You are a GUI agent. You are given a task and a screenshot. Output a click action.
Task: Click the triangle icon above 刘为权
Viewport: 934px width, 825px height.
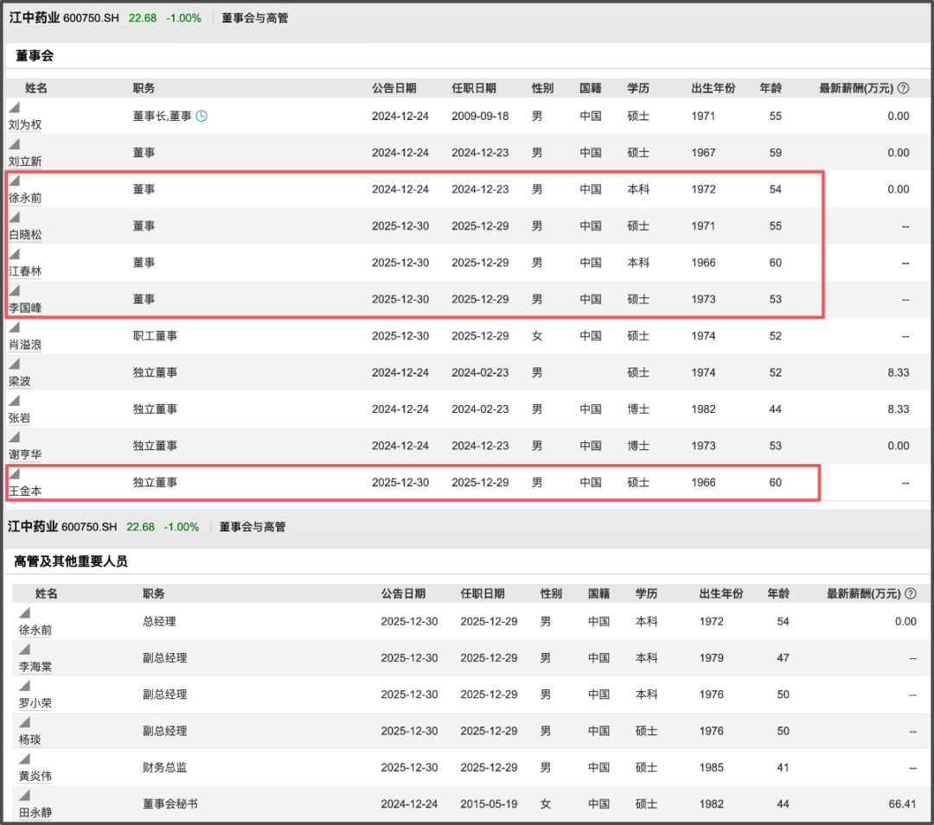coord(14,106)
